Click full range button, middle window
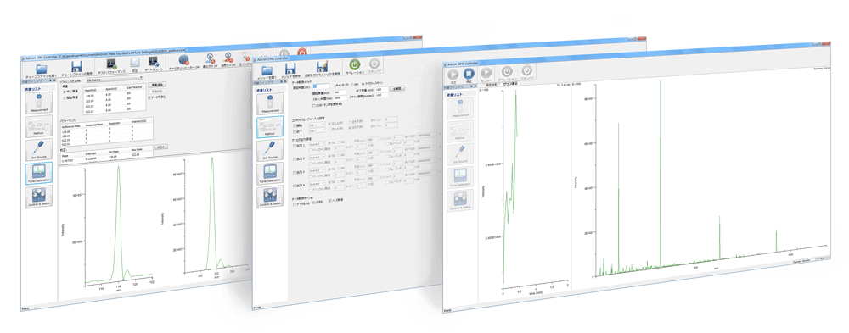 [396, 89]
